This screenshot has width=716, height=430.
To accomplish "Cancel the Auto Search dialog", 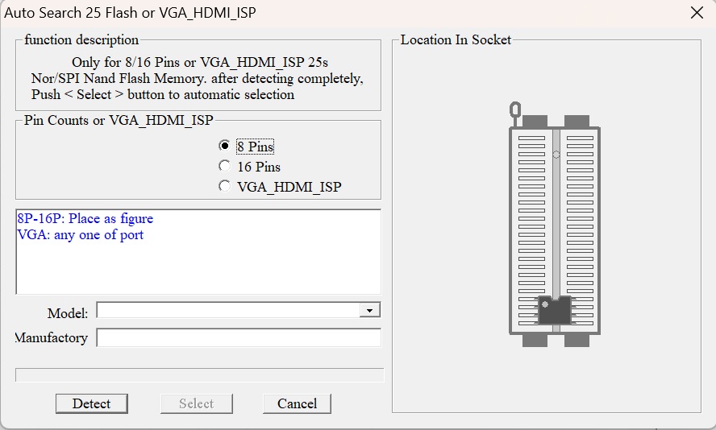I will (297, 403).
